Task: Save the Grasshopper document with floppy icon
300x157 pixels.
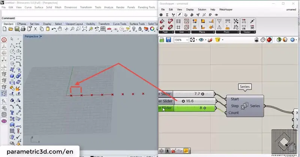Action: [168, 40]
